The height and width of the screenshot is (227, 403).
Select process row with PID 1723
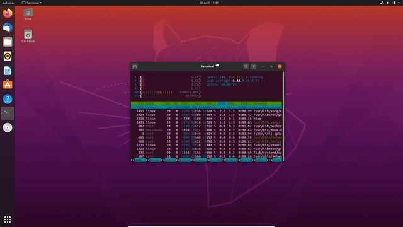point(207,149)
